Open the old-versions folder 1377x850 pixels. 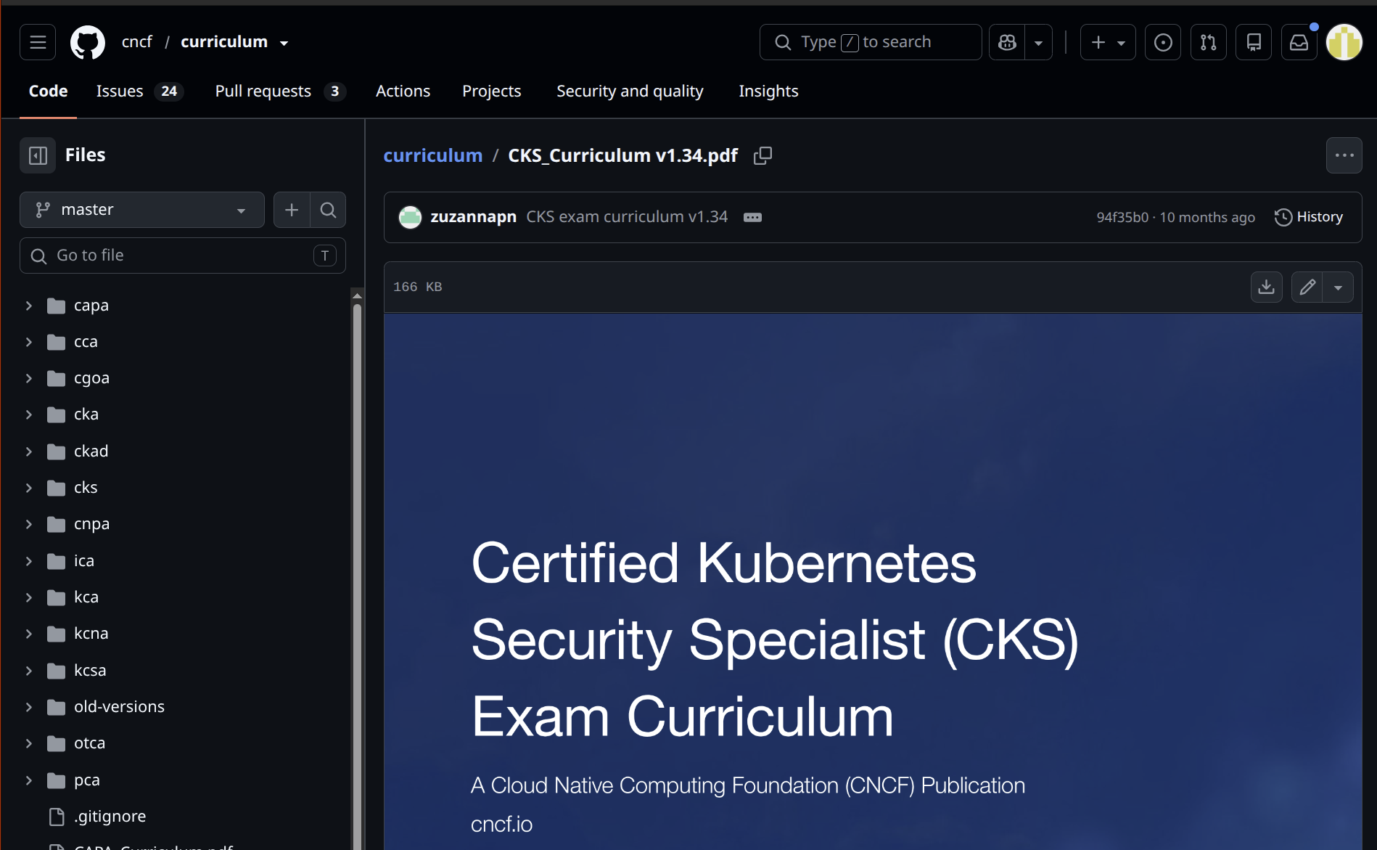click(119, 707)
